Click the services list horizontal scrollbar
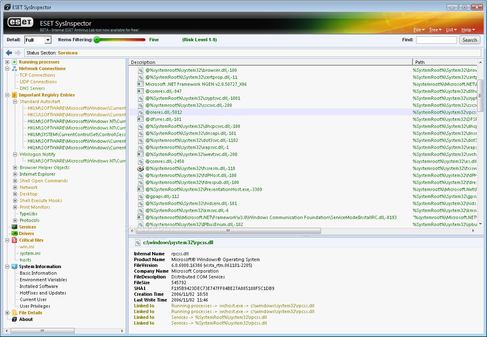The height and width of the screenshot is (337, 487). point(228,231)
